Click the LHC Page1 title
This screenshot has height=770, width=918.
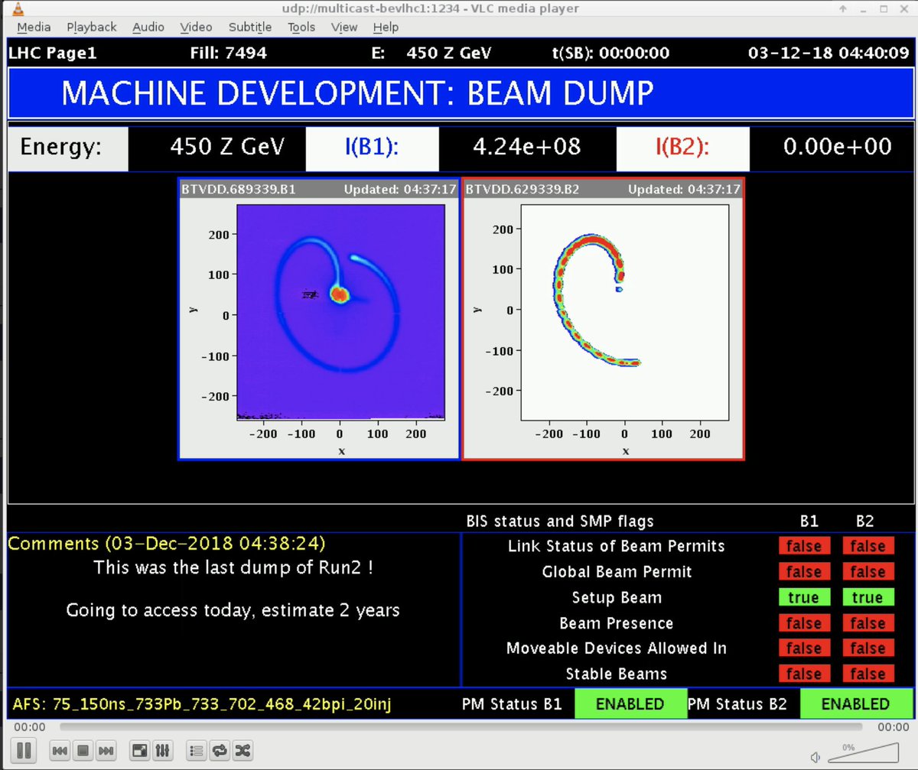54,54
